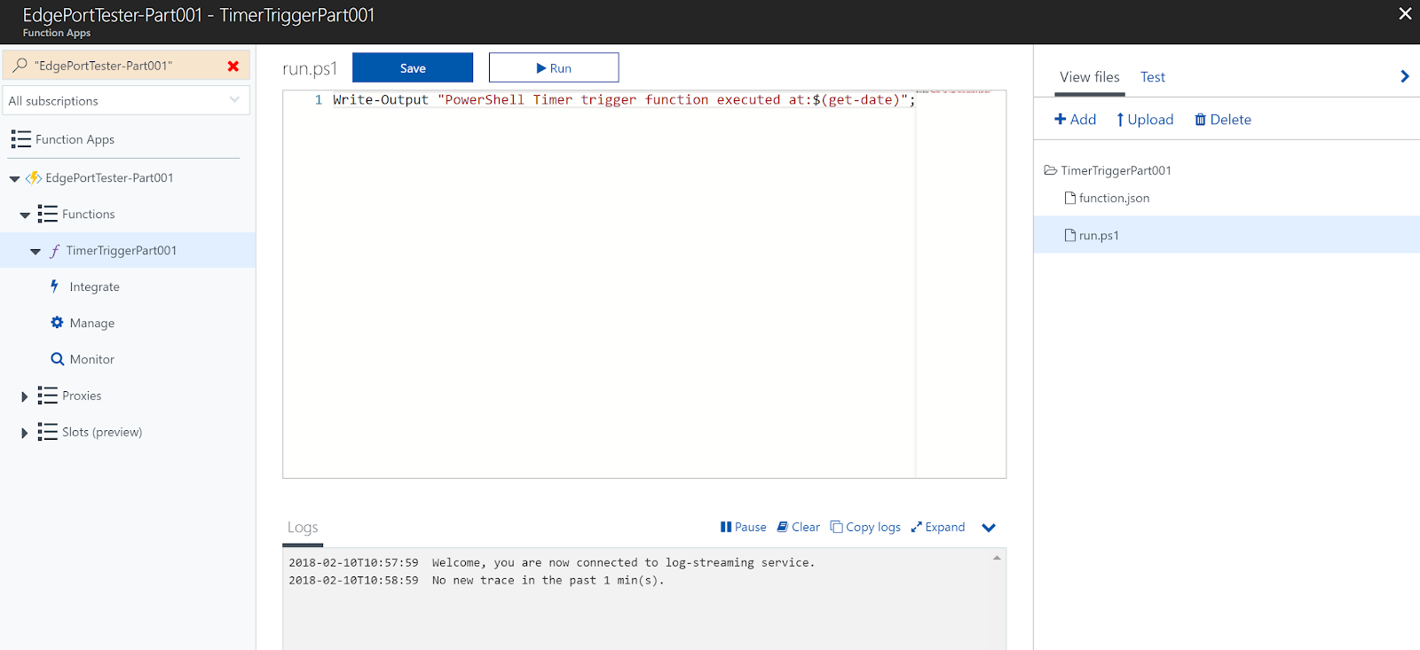Click the run.ps1 file icon
Image resolution: width=1420 pixels, height=650 pixels.
1070,235
